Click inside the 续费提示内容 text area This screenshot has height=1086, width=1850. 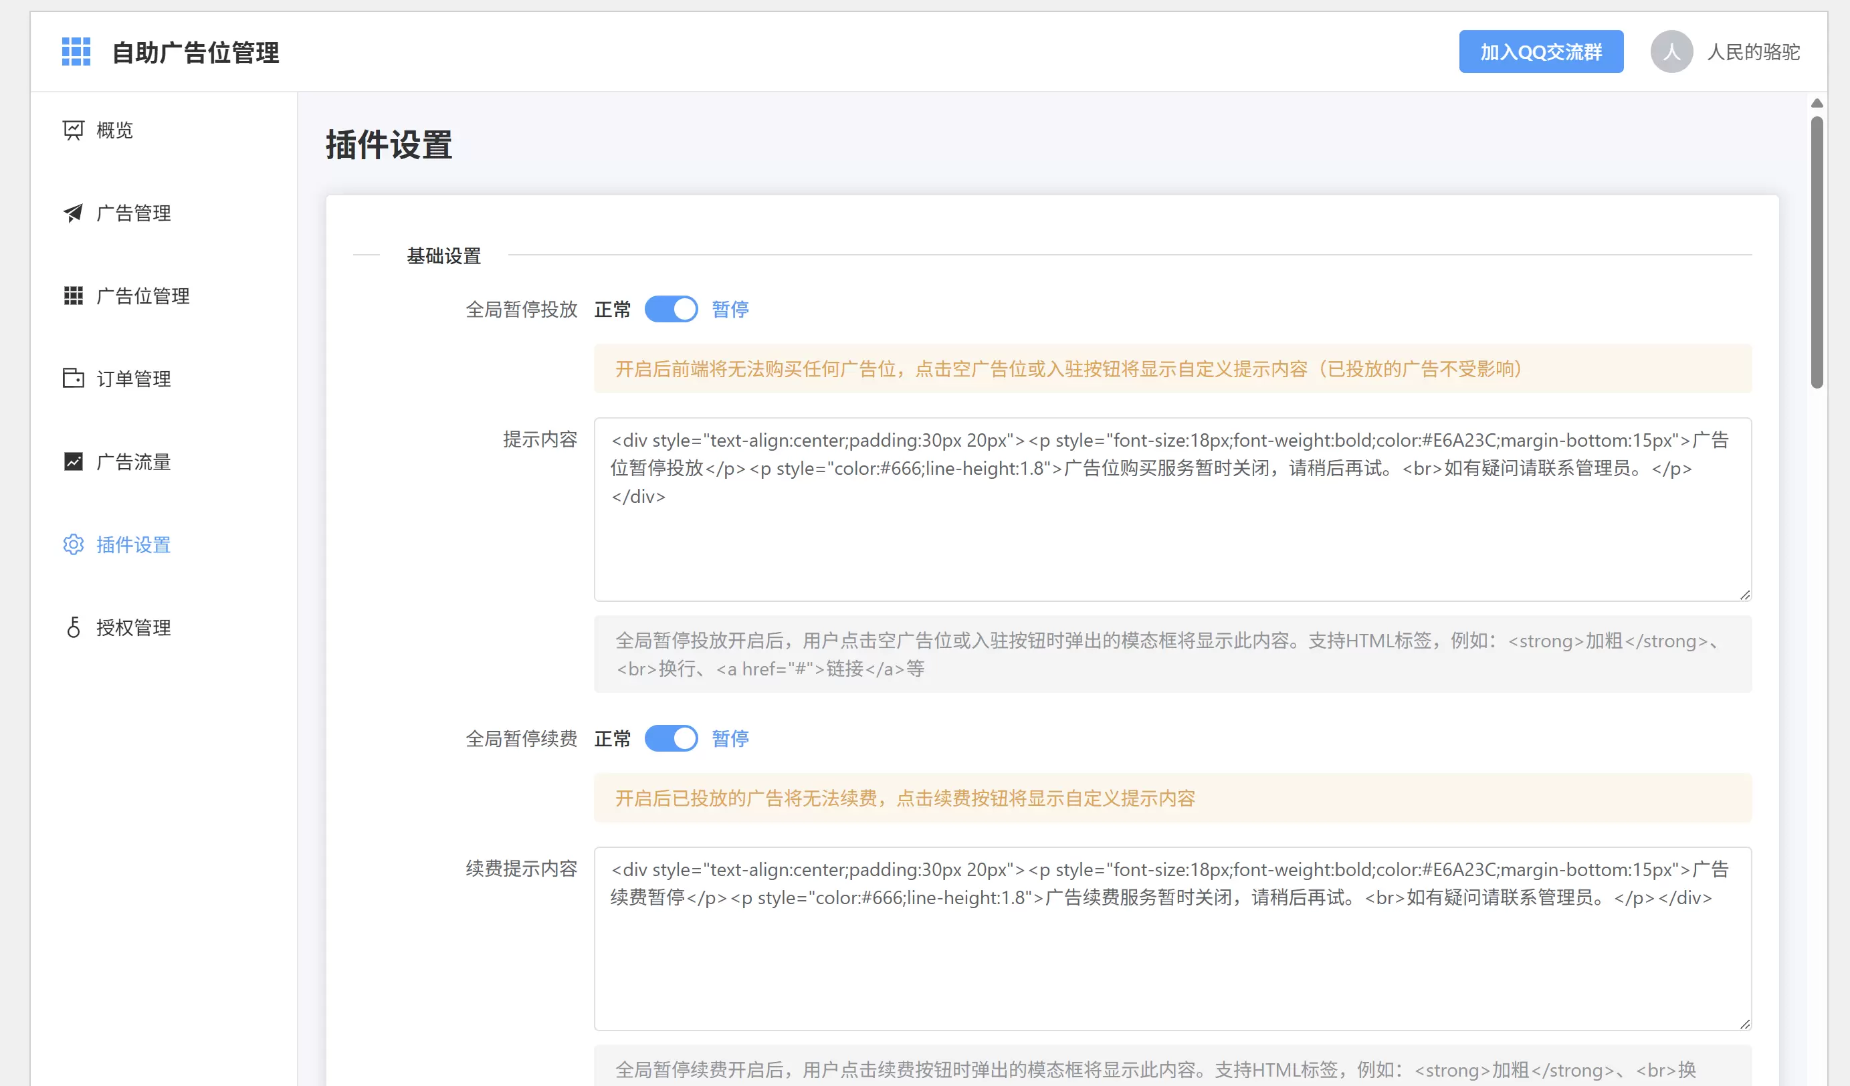pos(1172,940)
